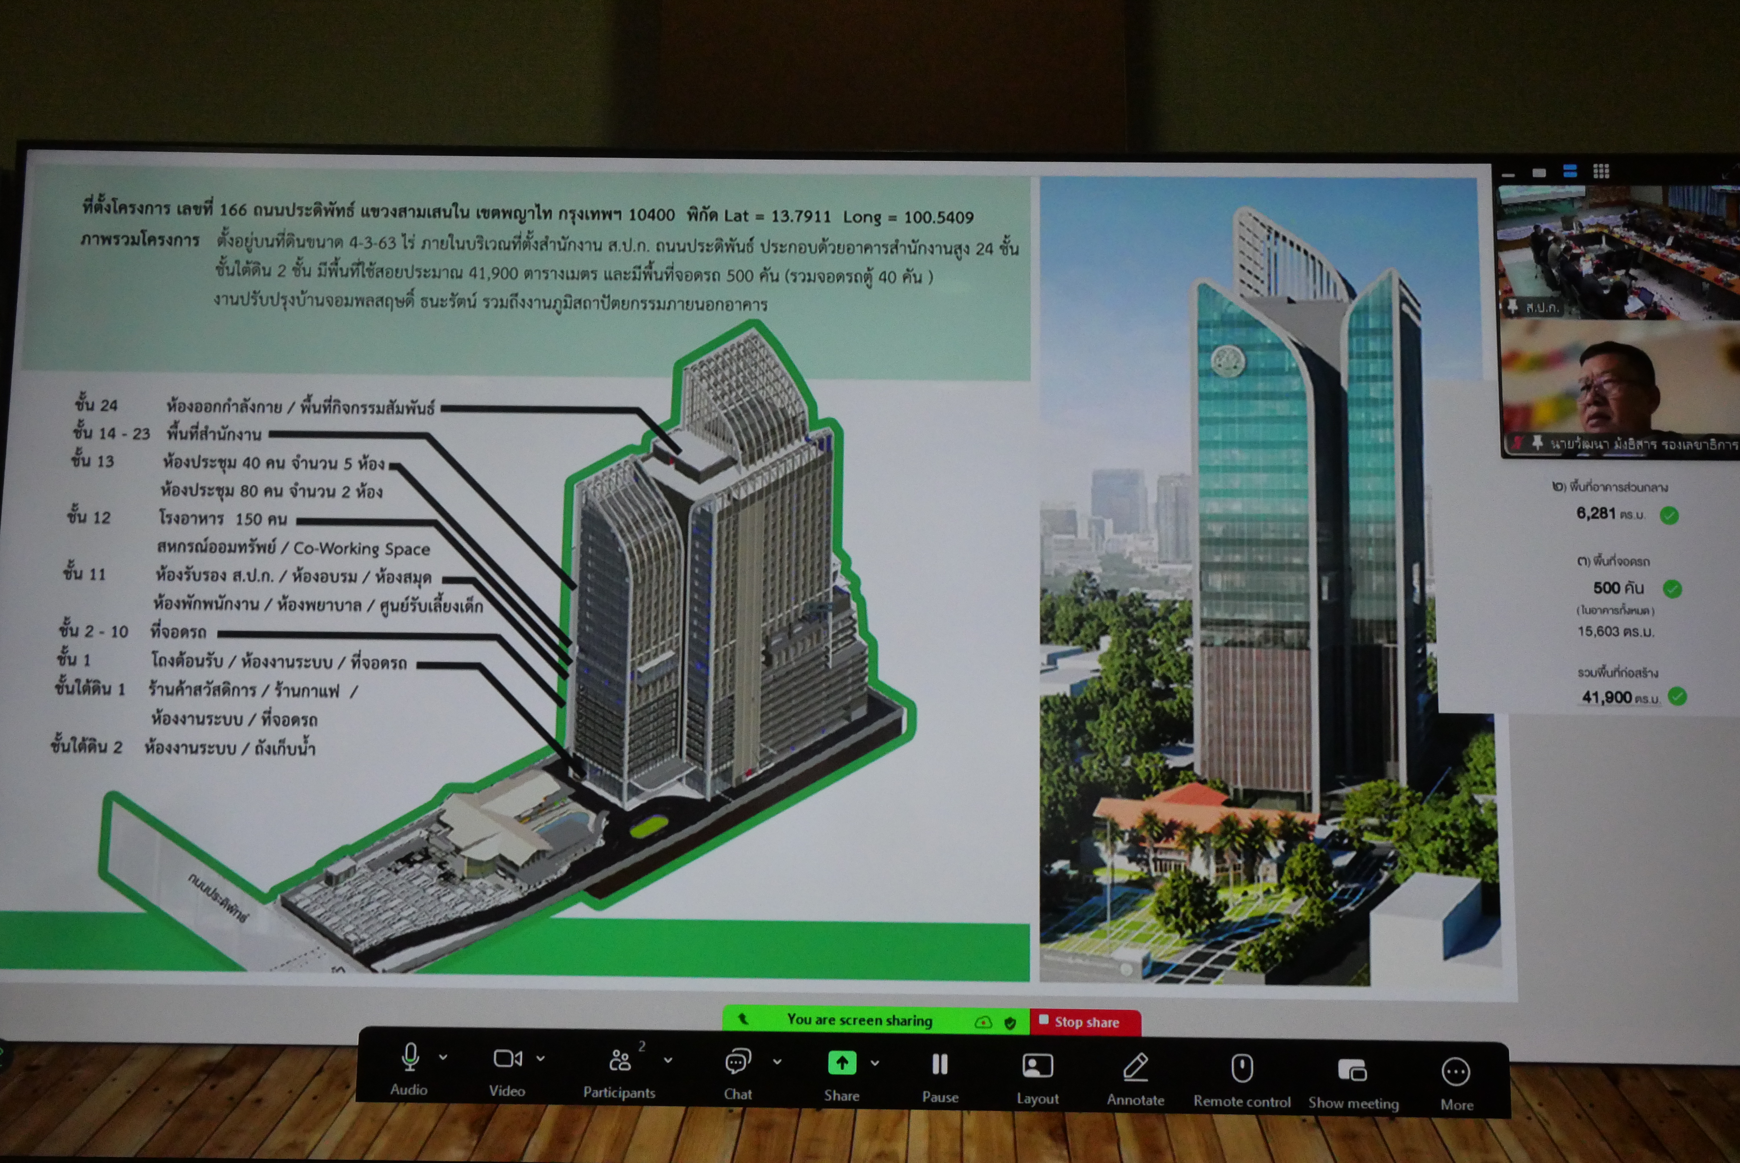The image size is (1740, 1163).
Task: Click the "Long = 100.5409" coordinate text
Action: click(908, 217)
